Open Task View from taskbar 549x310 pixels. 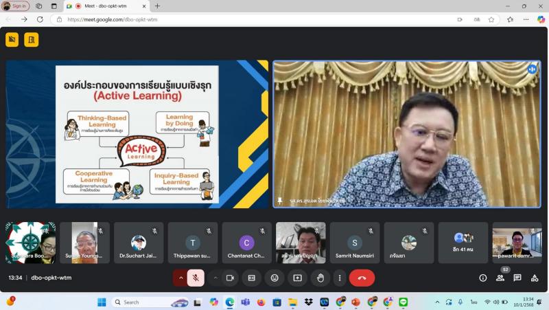coord(198,302)
